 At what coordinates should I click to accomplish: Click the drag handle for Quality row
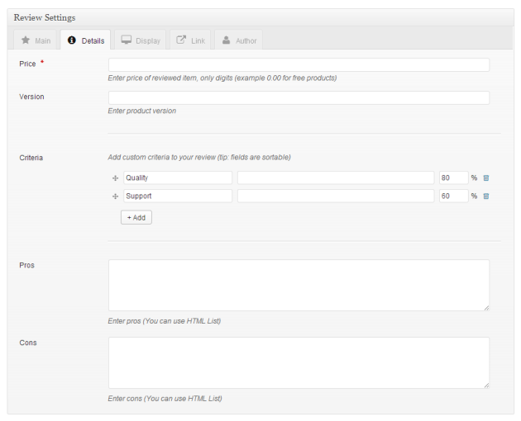coord(115,178)
